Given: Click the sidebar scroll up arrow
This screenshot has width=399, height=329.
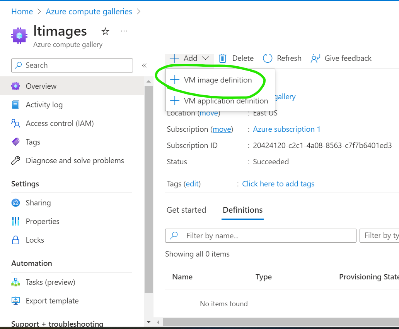Looking at the screenshot, I should point(148,82).
